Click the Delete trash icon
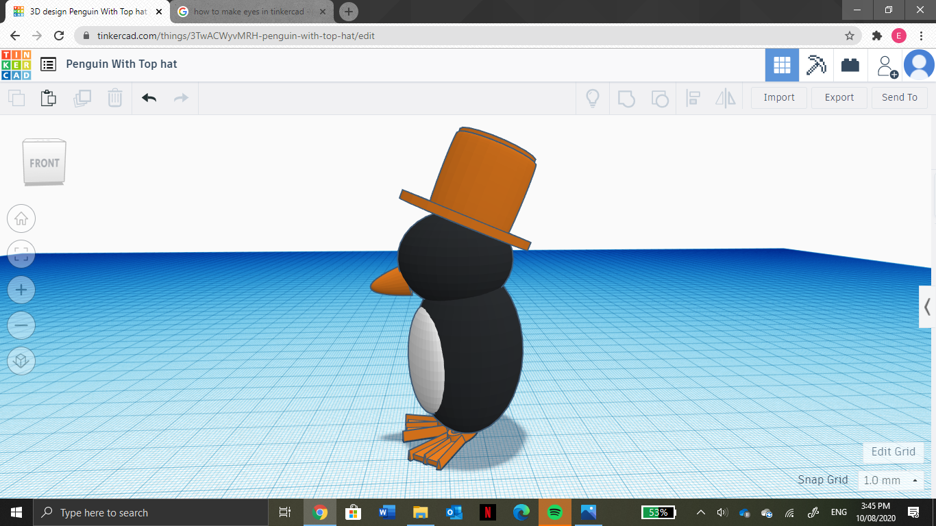Screen dimensions: 936x526 [x=115, y=98]
